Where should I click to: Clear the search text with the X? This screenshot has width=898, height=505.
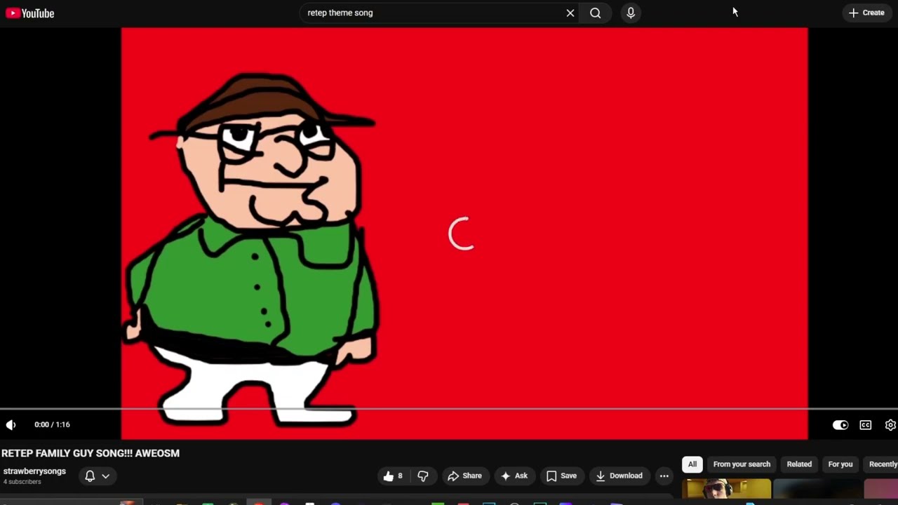[x=570, y=13]
